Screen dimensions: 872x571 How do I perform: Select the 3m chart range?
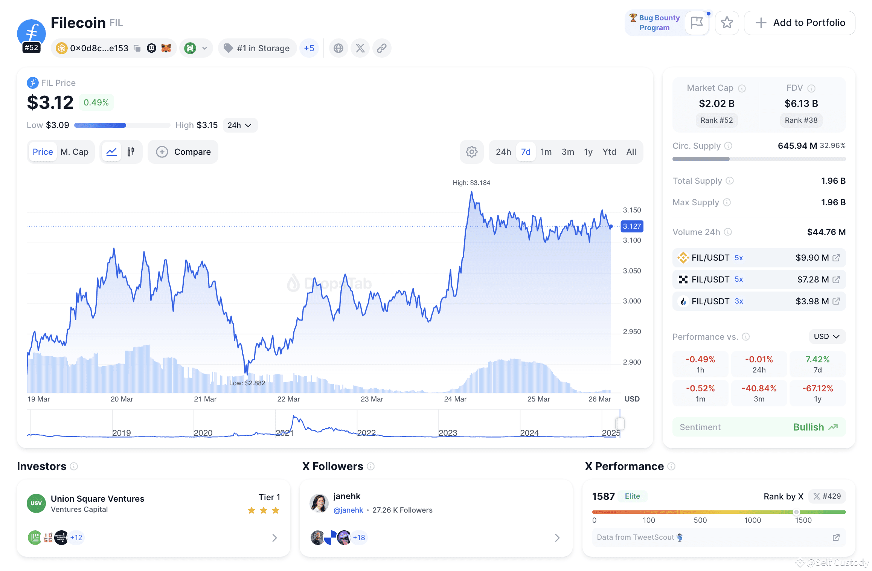568,152
